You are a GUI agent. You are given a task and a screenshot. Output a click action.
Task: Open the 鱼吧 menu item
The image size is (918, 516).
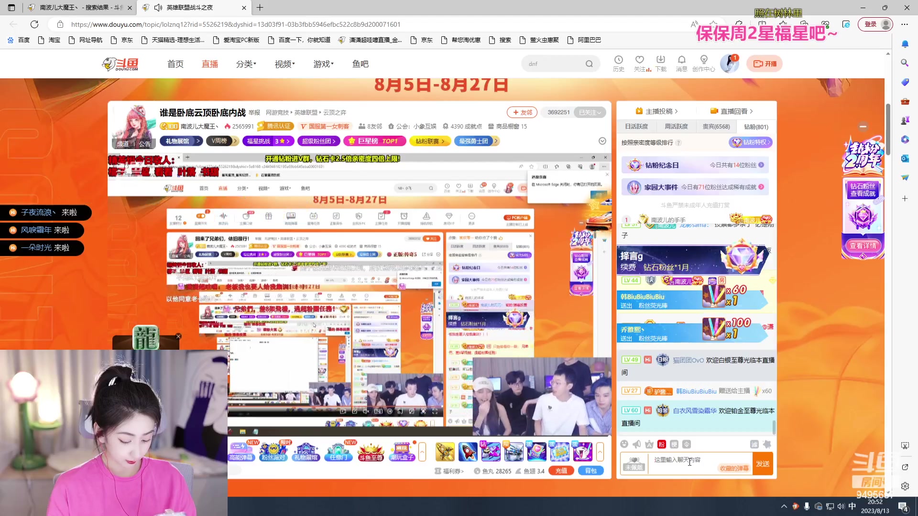pos(360,64)
